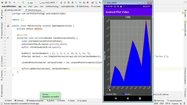The image size is (187, 105).
Task: Tap the Android Back button in phone window
Action: (x=116, y=98)
